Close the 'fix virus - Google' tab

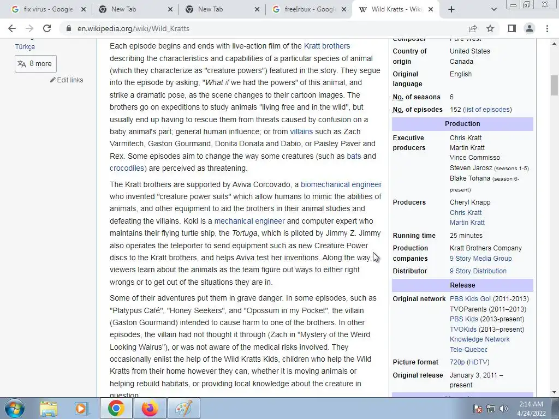84,10
